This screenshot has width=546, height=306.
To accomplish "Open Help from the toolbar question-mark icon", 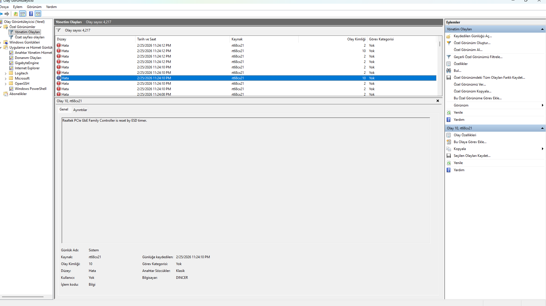I will tap(31, 14).
